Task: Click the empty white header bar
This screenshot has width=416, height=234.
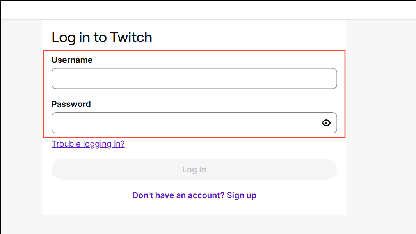Action: [208, 10]
